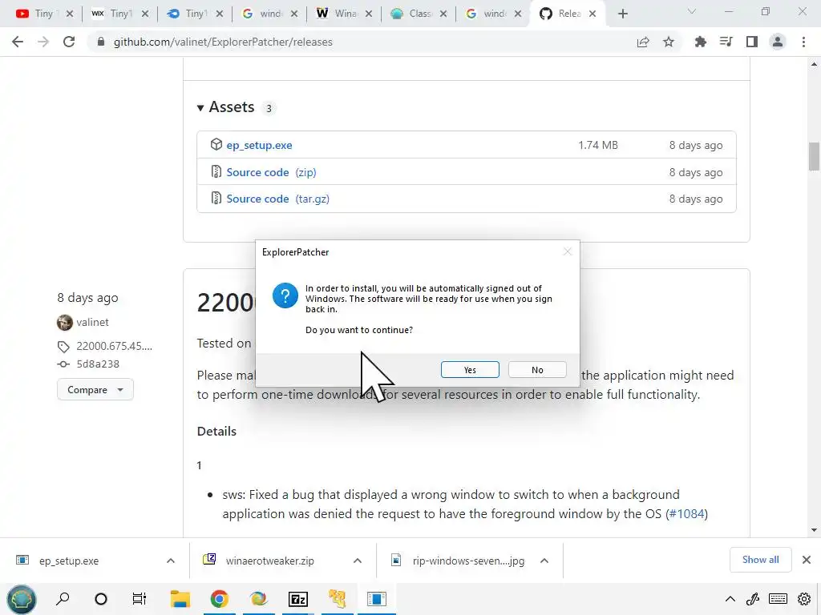Open 7-Zip from taskbar
This screenshot has width=821, height=615.
298,599
